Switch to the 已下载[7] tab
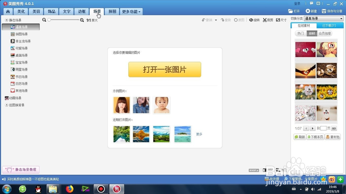The image size is (346, 194). 329,26
